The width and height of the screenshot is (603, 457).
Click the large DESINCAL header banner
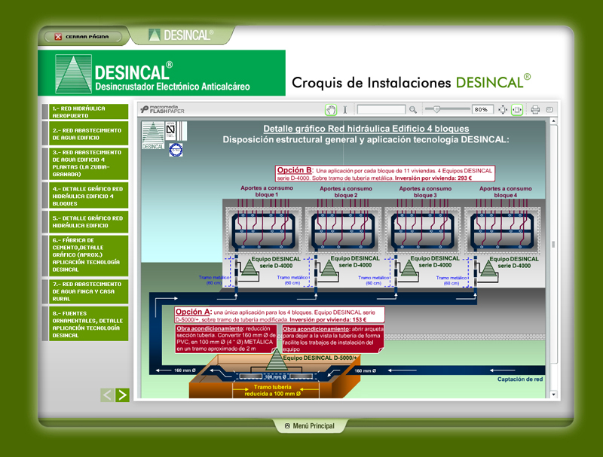(x=161, y=73)
